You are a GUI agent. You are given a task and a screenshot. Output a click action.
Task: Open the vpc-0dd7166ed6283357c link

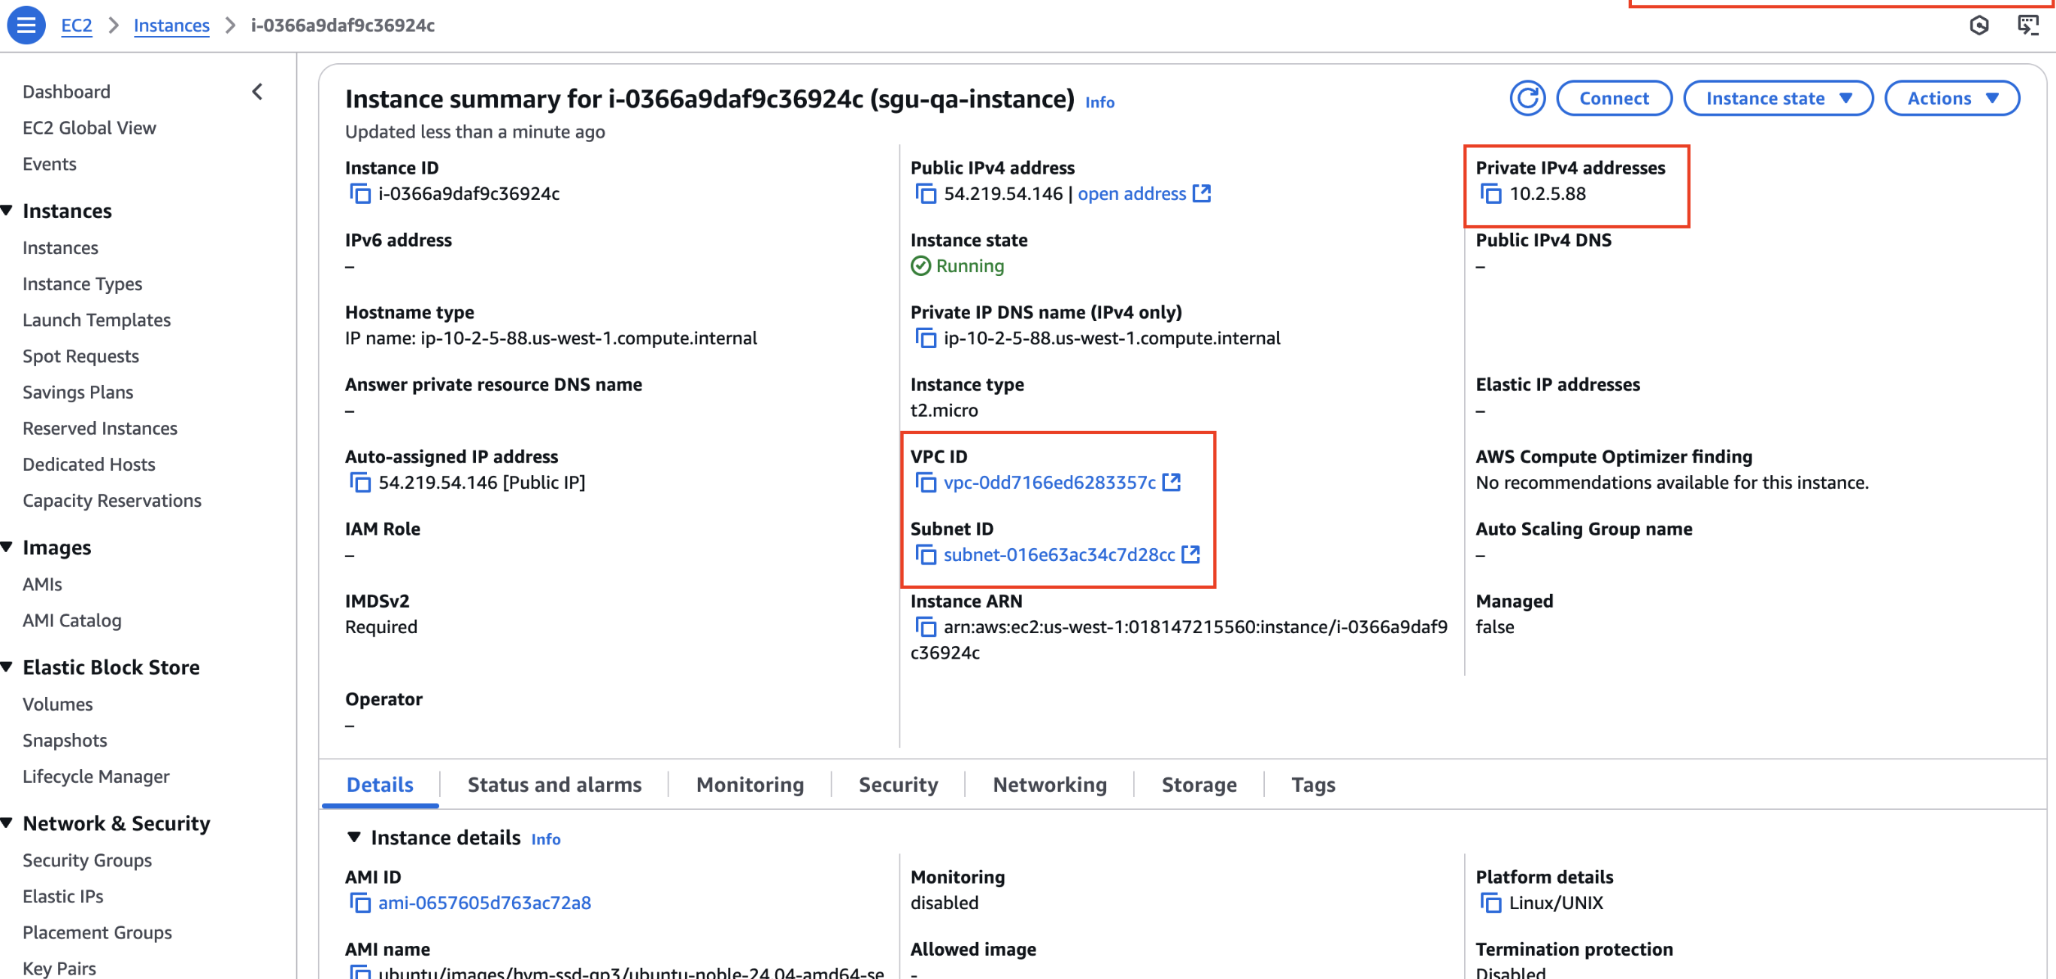tap(1049, 483)
